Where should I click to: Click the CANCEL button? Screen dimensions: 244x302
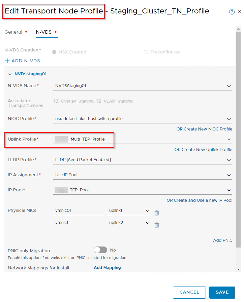(x=189, y=292)
